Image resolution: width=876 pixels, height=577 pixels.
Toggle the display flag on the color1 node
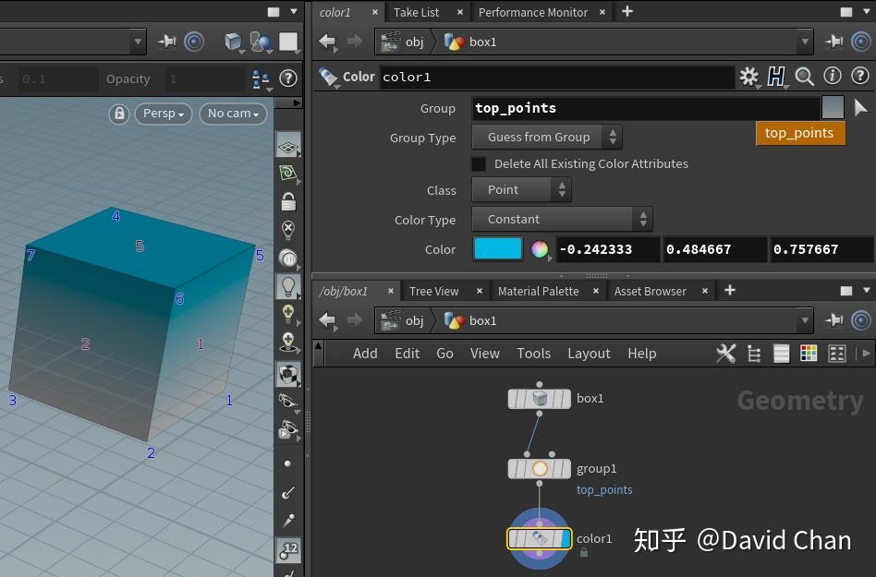[566, 538]
